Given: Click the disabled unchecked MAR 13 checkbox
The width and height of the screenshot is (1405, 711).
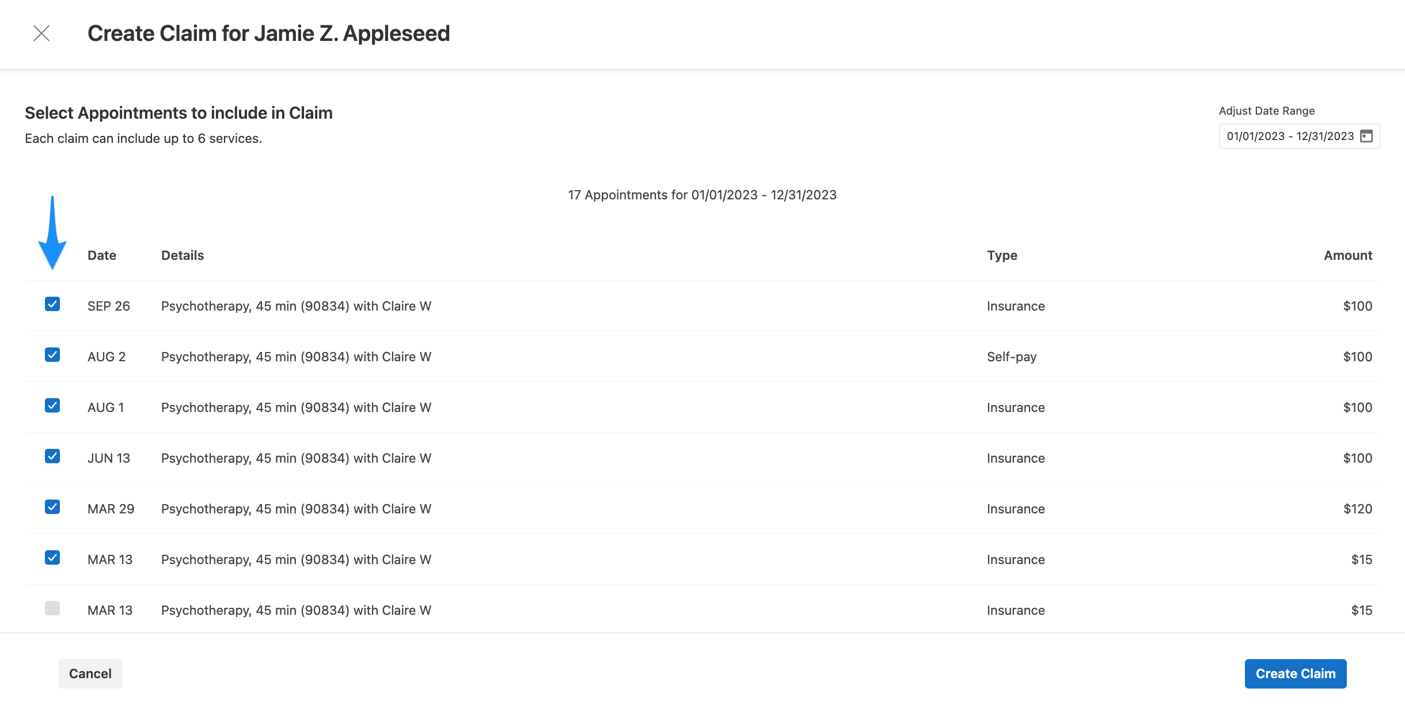Looking at the screenshot, I should (x=52, y=608).
